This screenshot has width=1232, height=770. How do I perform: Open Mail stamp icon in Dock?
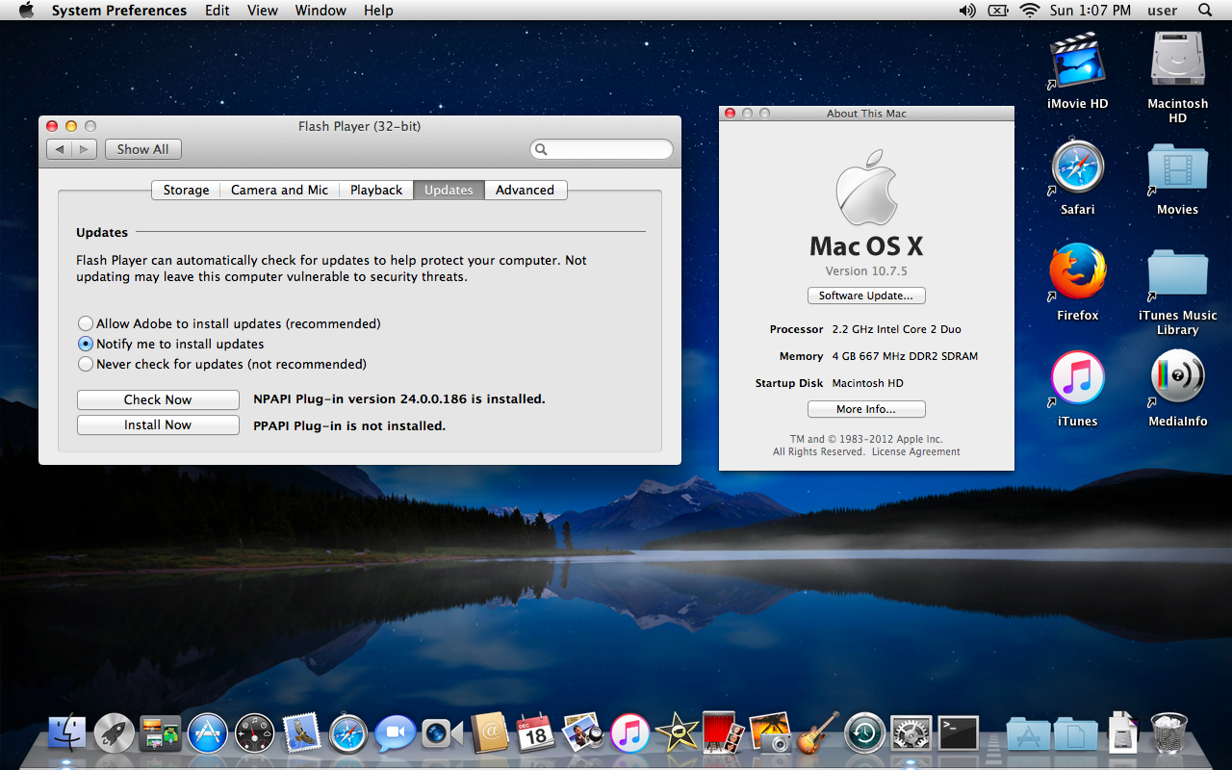coord(302,733)
